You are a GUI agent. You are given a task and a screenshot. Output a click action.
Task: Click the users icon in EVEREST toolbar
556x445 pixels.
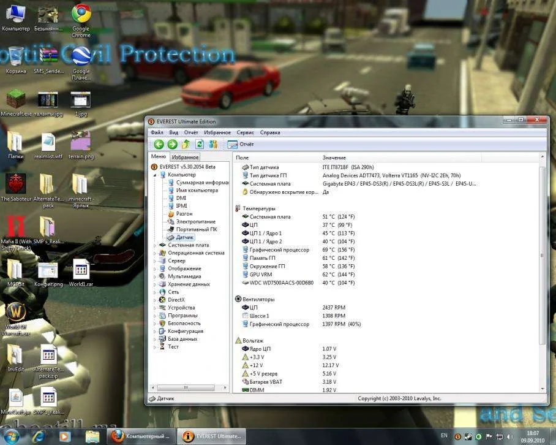[213, 144]
